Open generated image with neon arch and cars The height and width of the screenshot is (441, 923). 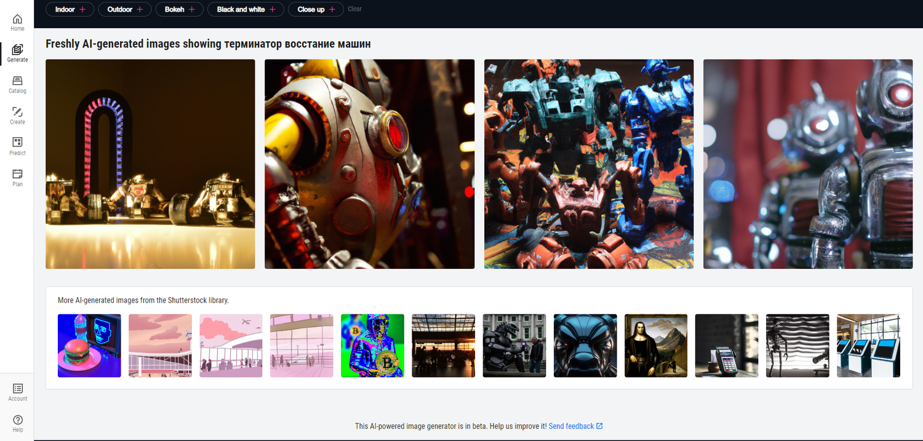pos(150,164)
